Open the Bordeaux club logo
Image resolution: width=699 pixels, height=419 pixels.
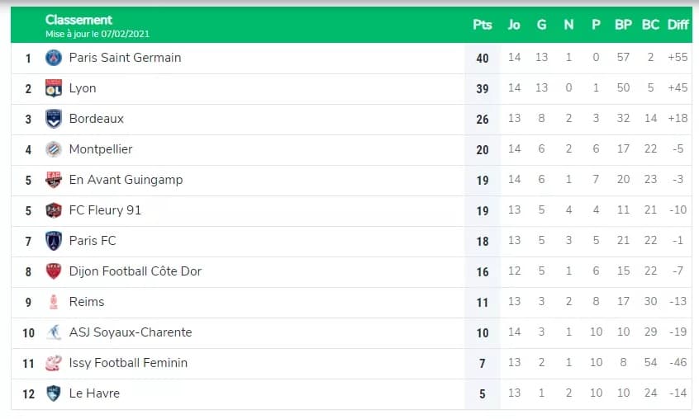(x=54, y=119)
